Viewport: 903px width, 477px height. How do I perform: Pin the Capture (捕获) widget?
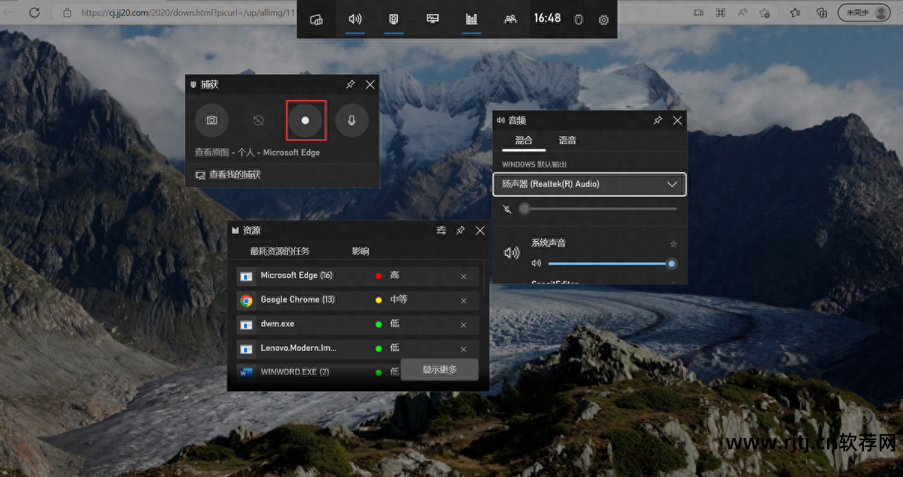351,85
